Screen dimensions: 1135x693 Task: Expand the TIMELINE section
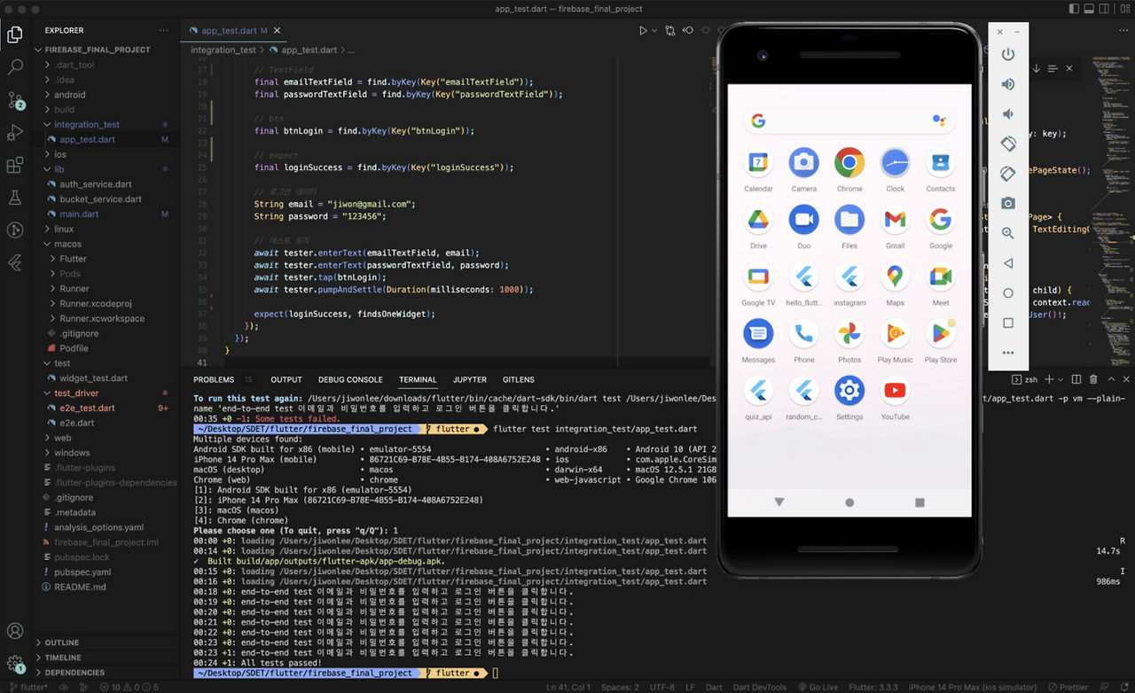[x=106, y=658]
